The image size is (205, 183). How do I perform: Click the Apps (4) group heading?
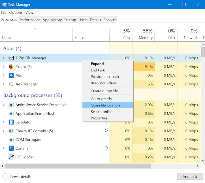click(x=12, y=49)
